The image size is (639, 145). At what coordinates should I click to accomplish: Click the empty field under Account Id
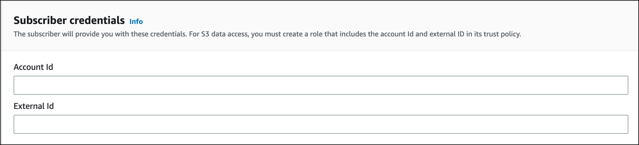(x=321, y=85)
